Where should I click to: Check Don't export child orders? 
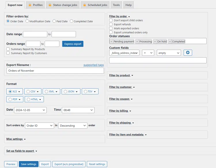coord(111,20)
